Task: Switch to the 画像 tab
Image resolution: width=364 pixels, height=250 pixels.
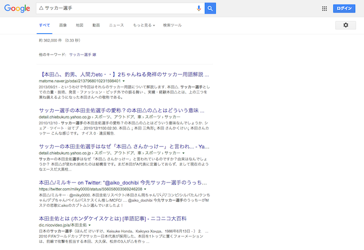Action: pos(63,25)
